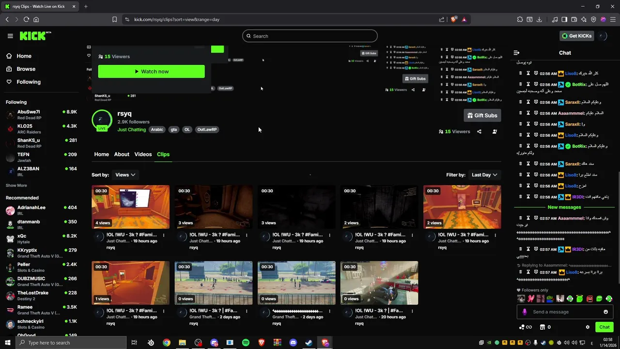Open options menu for the 4 views clip

click(164, 235)
